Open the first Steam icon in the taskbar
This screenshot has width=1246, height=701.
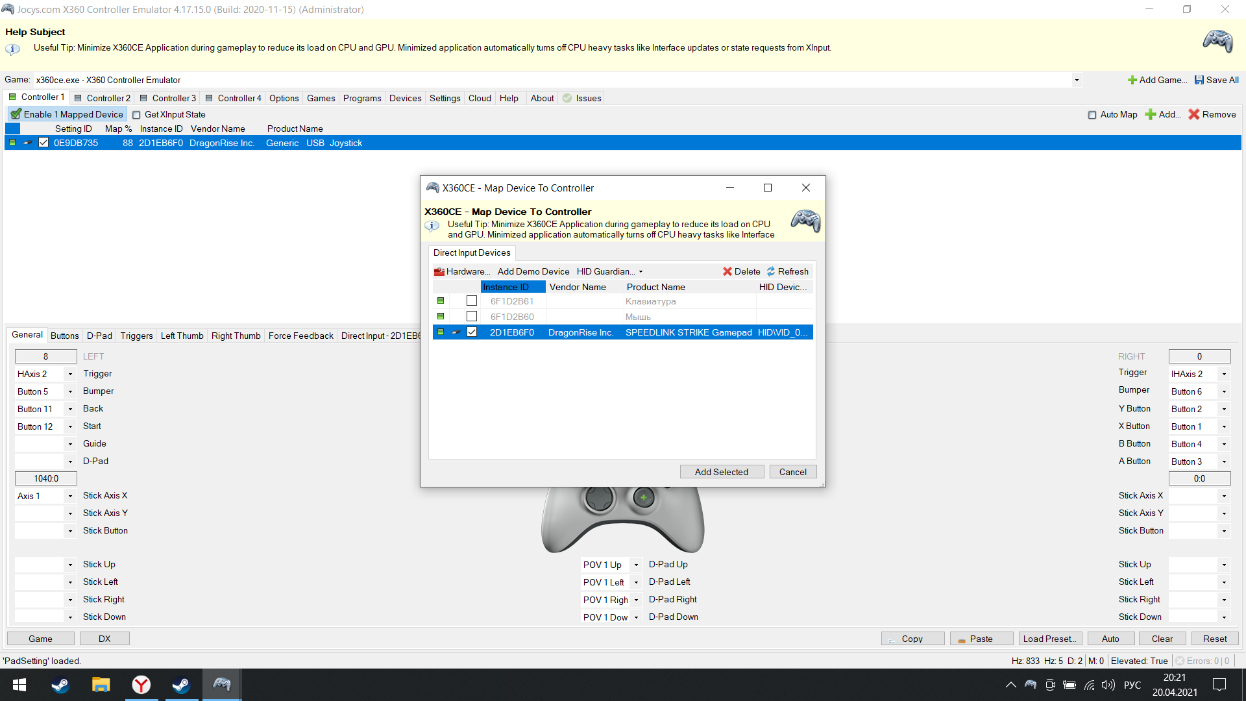click(60, 685)
